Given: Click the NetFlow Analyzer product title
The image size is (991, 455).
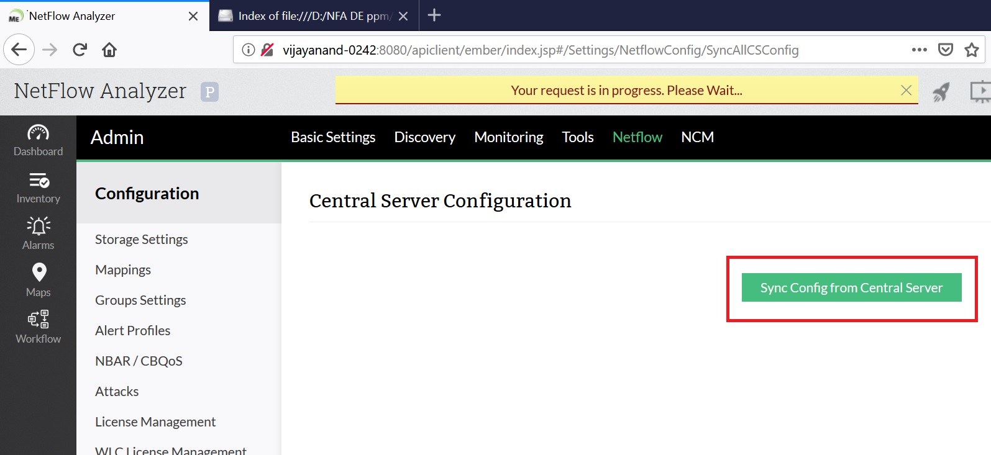Looking at the screenshot, I should click(x=100, y=91).
